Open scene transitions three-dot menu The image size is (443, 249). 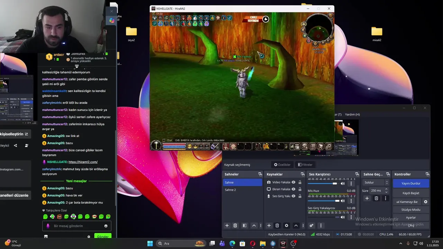(385, 198)
